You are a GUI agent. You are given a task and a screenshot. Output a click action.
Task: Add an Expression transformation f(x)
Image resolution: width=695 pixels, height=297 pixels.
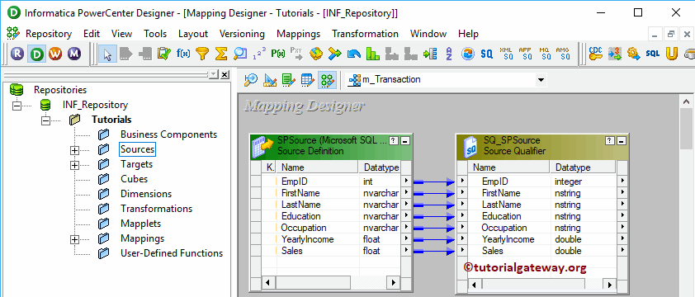click(183, 54)
